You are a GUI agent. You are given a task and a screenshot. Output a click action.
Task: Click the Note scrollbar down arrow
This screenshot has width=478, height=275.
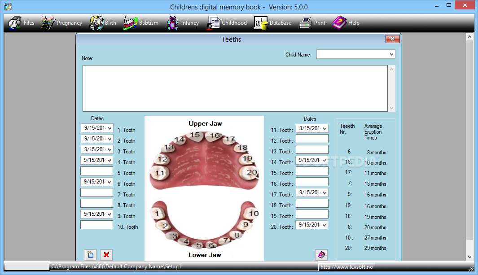pyautogui.click(x=392, y=108)
